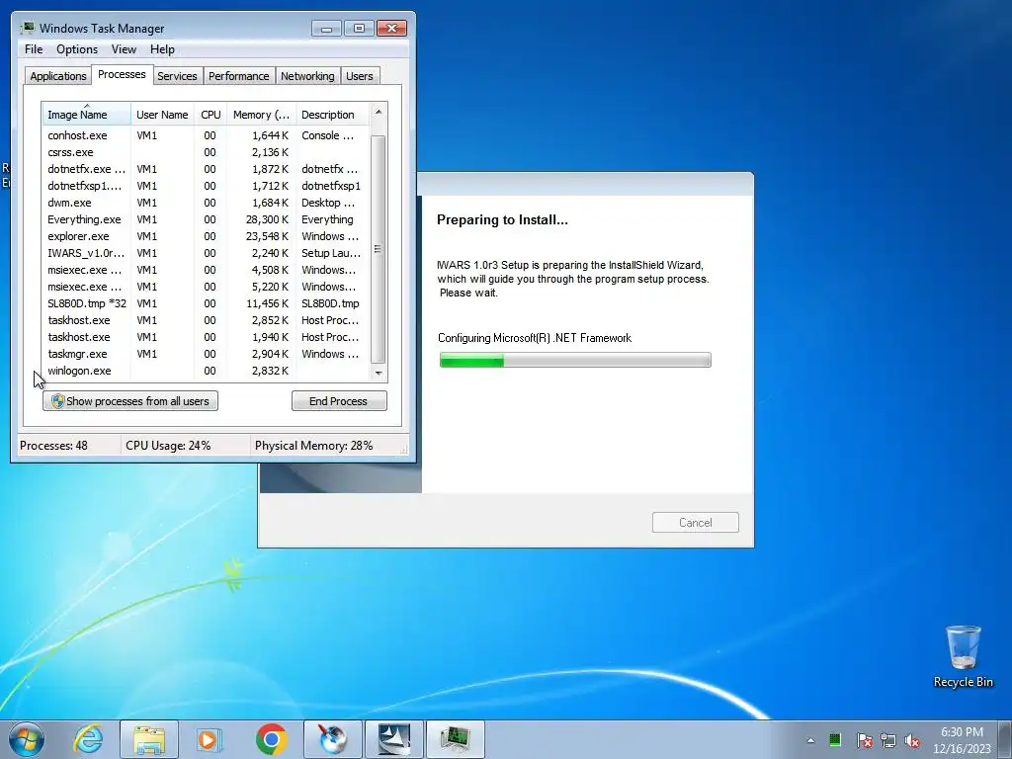Sort by the User Name column header
The height and width of the screenshot is (759, 1012).
pos(162,115)
